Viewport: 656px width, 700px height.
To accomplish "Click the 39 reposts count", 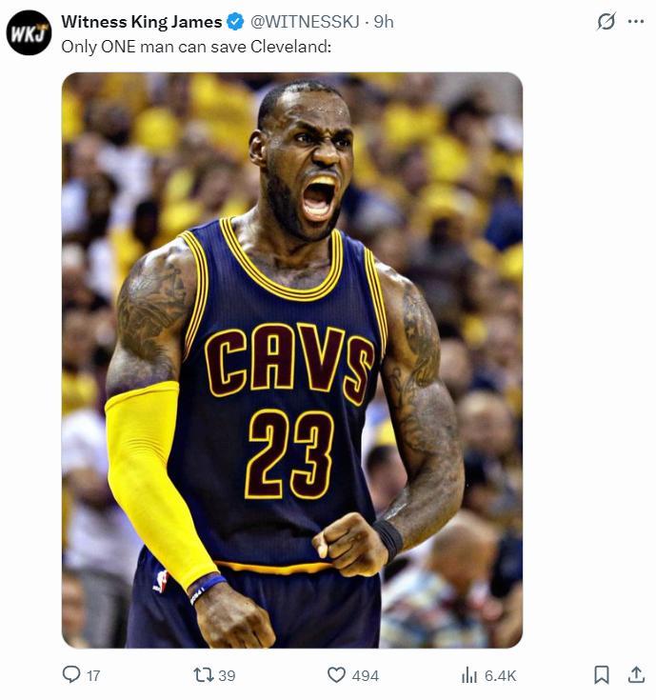I will click(x=227, y=675).
